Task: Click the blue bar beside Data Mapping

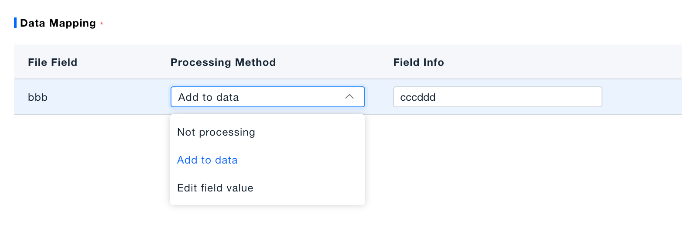Action: tap(15, 23)
